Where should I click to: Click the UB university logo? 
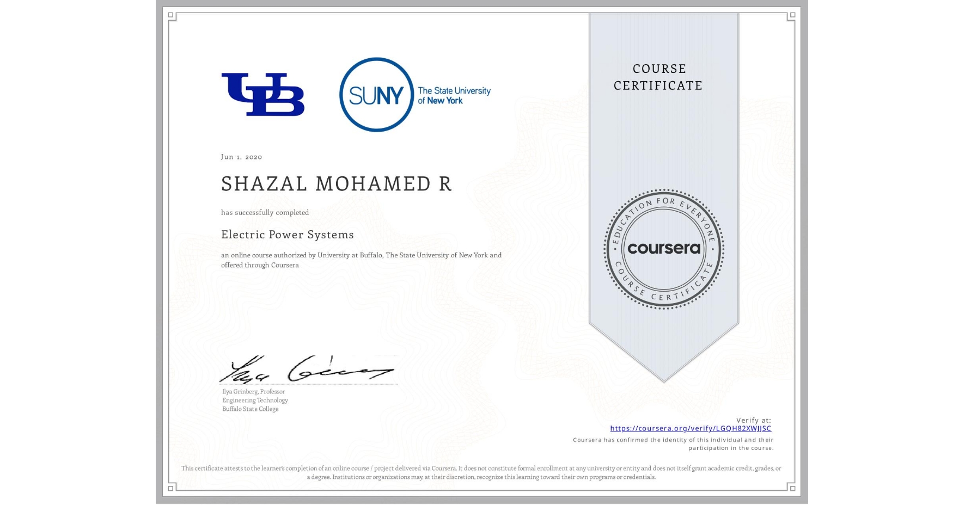pyautogui.click(x=264, y=94)
